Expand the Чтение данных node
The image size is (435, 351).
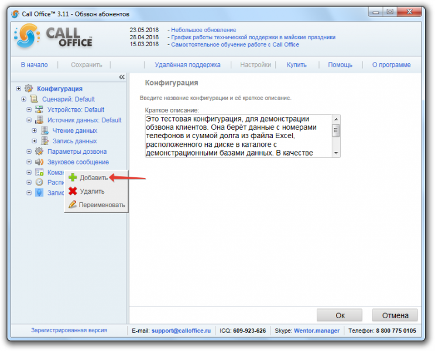[x=35, y=130]
